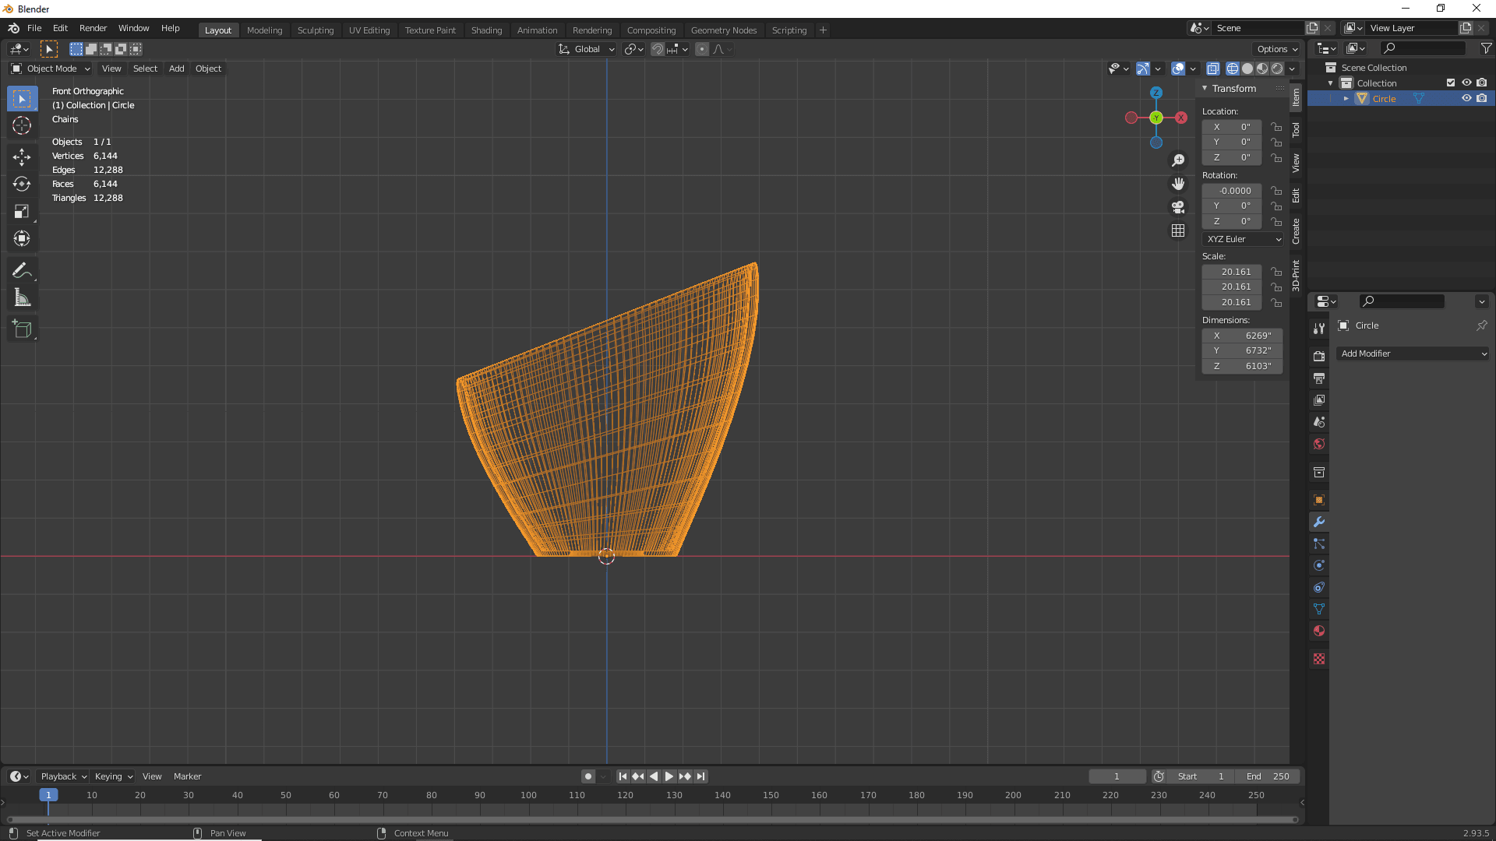Screen dimensions: 1496x841
Task: Activate the Rotate tool
Action: [x=22, y=185]
